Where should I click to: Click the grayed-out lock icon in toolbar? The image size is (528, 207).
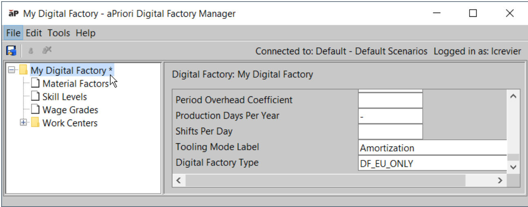31,51
